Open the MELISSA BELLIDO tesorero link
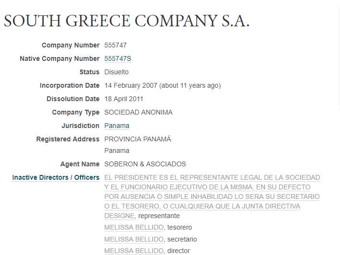 click(x=134, y=228)
